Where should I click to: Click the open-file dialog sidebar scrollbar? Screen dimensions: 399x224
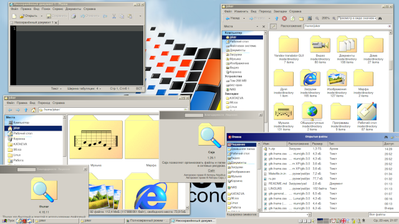pos(259,157)
